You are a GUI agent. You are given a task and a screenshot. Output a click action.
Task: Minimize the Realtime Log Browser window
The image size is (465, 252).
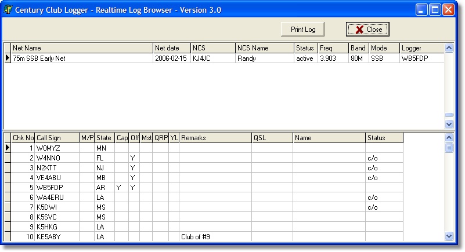(422, 10)
